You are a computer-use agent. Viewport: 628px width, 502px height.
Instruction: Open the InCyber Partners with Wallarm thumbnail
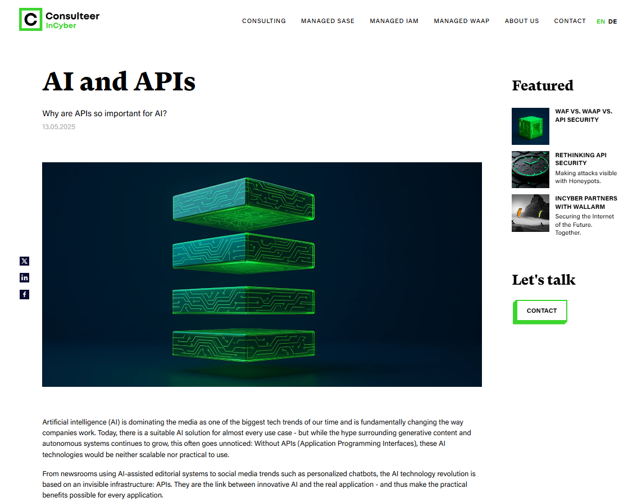pos(530,213)
